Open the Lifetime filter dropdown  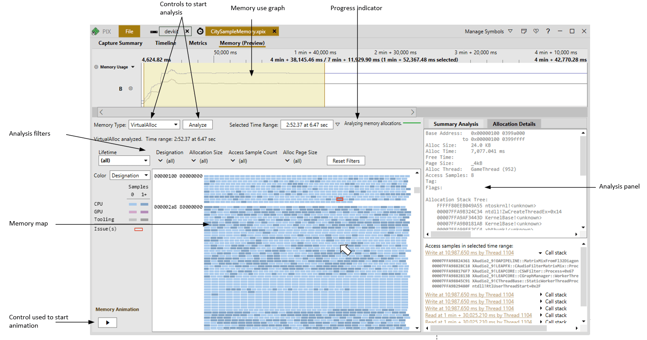point(124,161)
